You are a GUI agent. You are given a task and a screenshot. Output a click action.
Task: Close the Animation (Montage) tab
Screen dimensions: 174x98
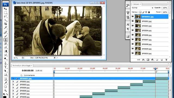pyautogui.click(x=32, y=66)
